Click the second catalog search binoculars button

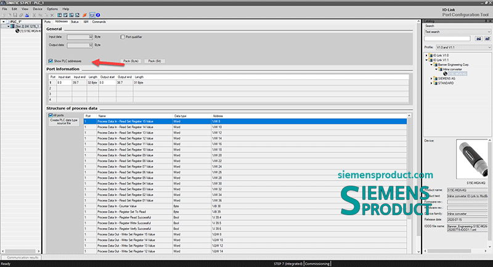click(x=487, y=39)
